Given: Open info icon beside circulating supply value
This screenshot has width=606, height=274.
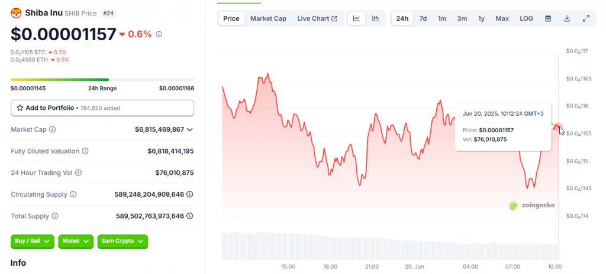Looking at the screenshot, I should tap(190, 194).
